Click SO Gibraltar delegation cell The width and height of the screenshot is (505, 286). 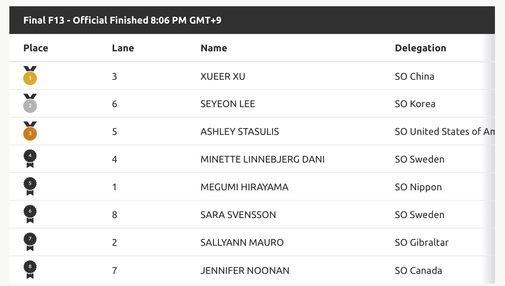[x=421, y=243]
